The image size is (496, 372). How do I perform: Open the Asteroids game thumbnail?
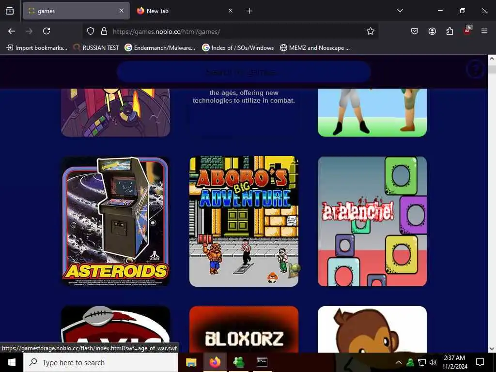point(115,221)
